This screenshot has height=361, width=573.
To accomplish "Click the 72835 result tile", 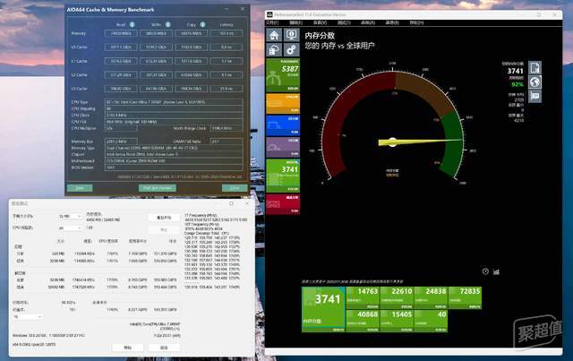I will click(x=465, y=297).
